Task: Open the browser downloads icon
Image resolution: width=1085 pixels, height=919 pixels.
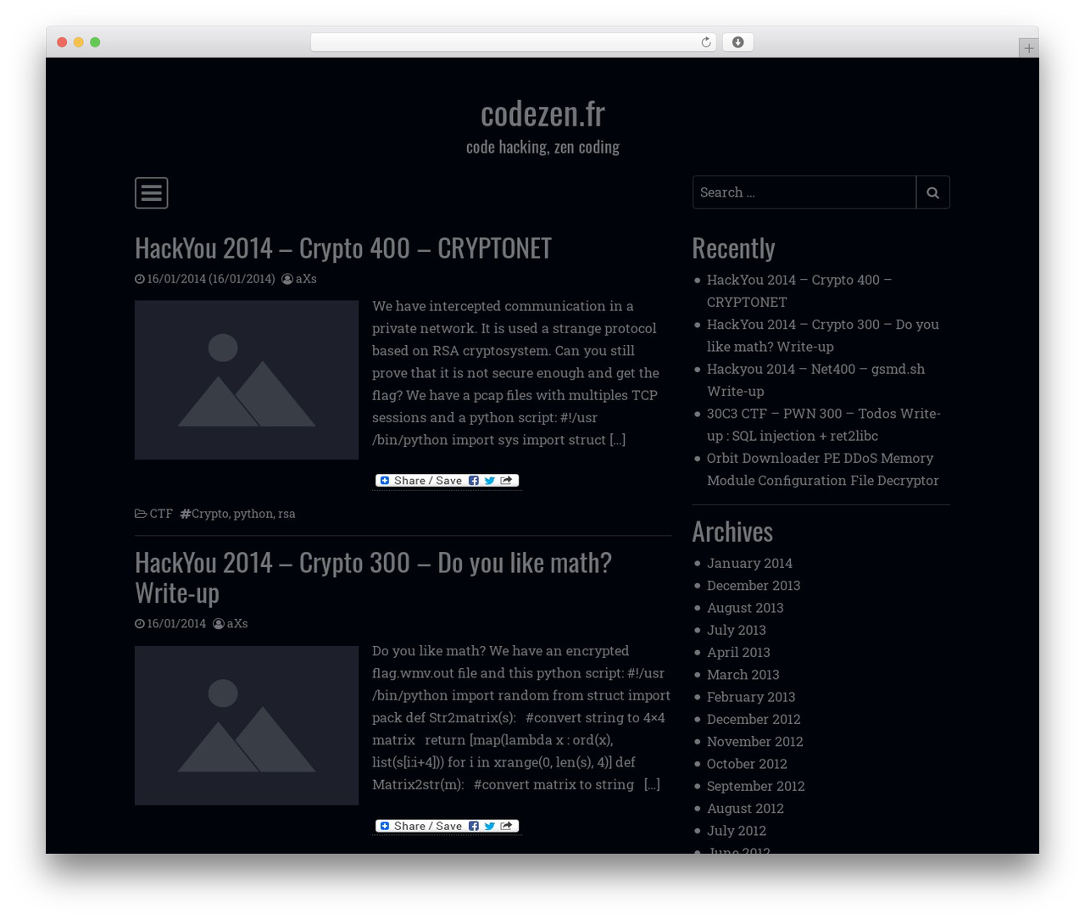Action: 737,42
